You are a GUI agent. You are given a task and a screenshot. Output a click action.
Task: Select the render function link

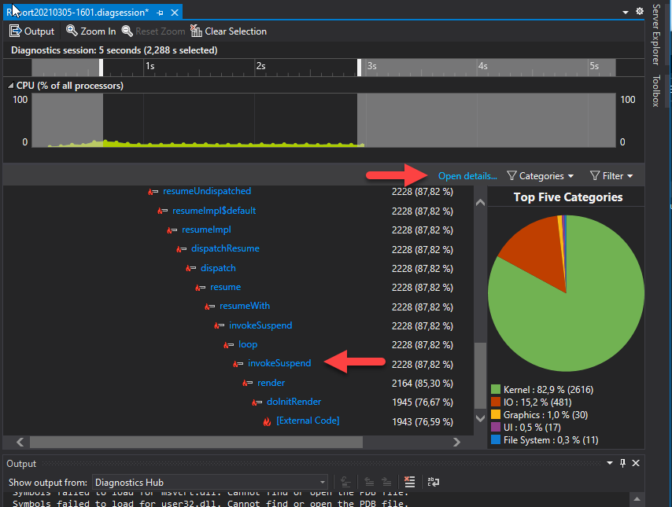271,383
